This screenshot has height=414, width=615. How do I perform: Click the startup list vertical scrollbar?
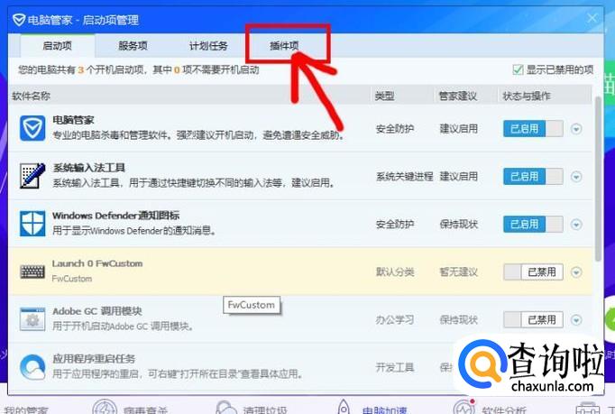598,179
